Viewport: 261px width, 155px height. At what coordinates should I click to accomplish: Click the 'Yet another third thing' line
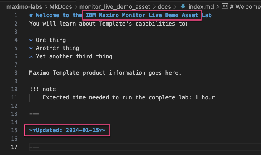click(x=74, y=56)
